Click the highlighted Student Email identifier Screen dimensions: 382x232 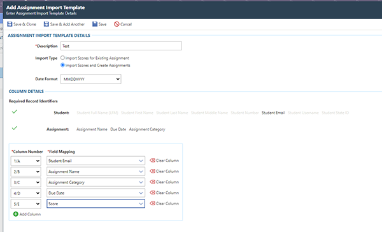(x=273, y=113)
